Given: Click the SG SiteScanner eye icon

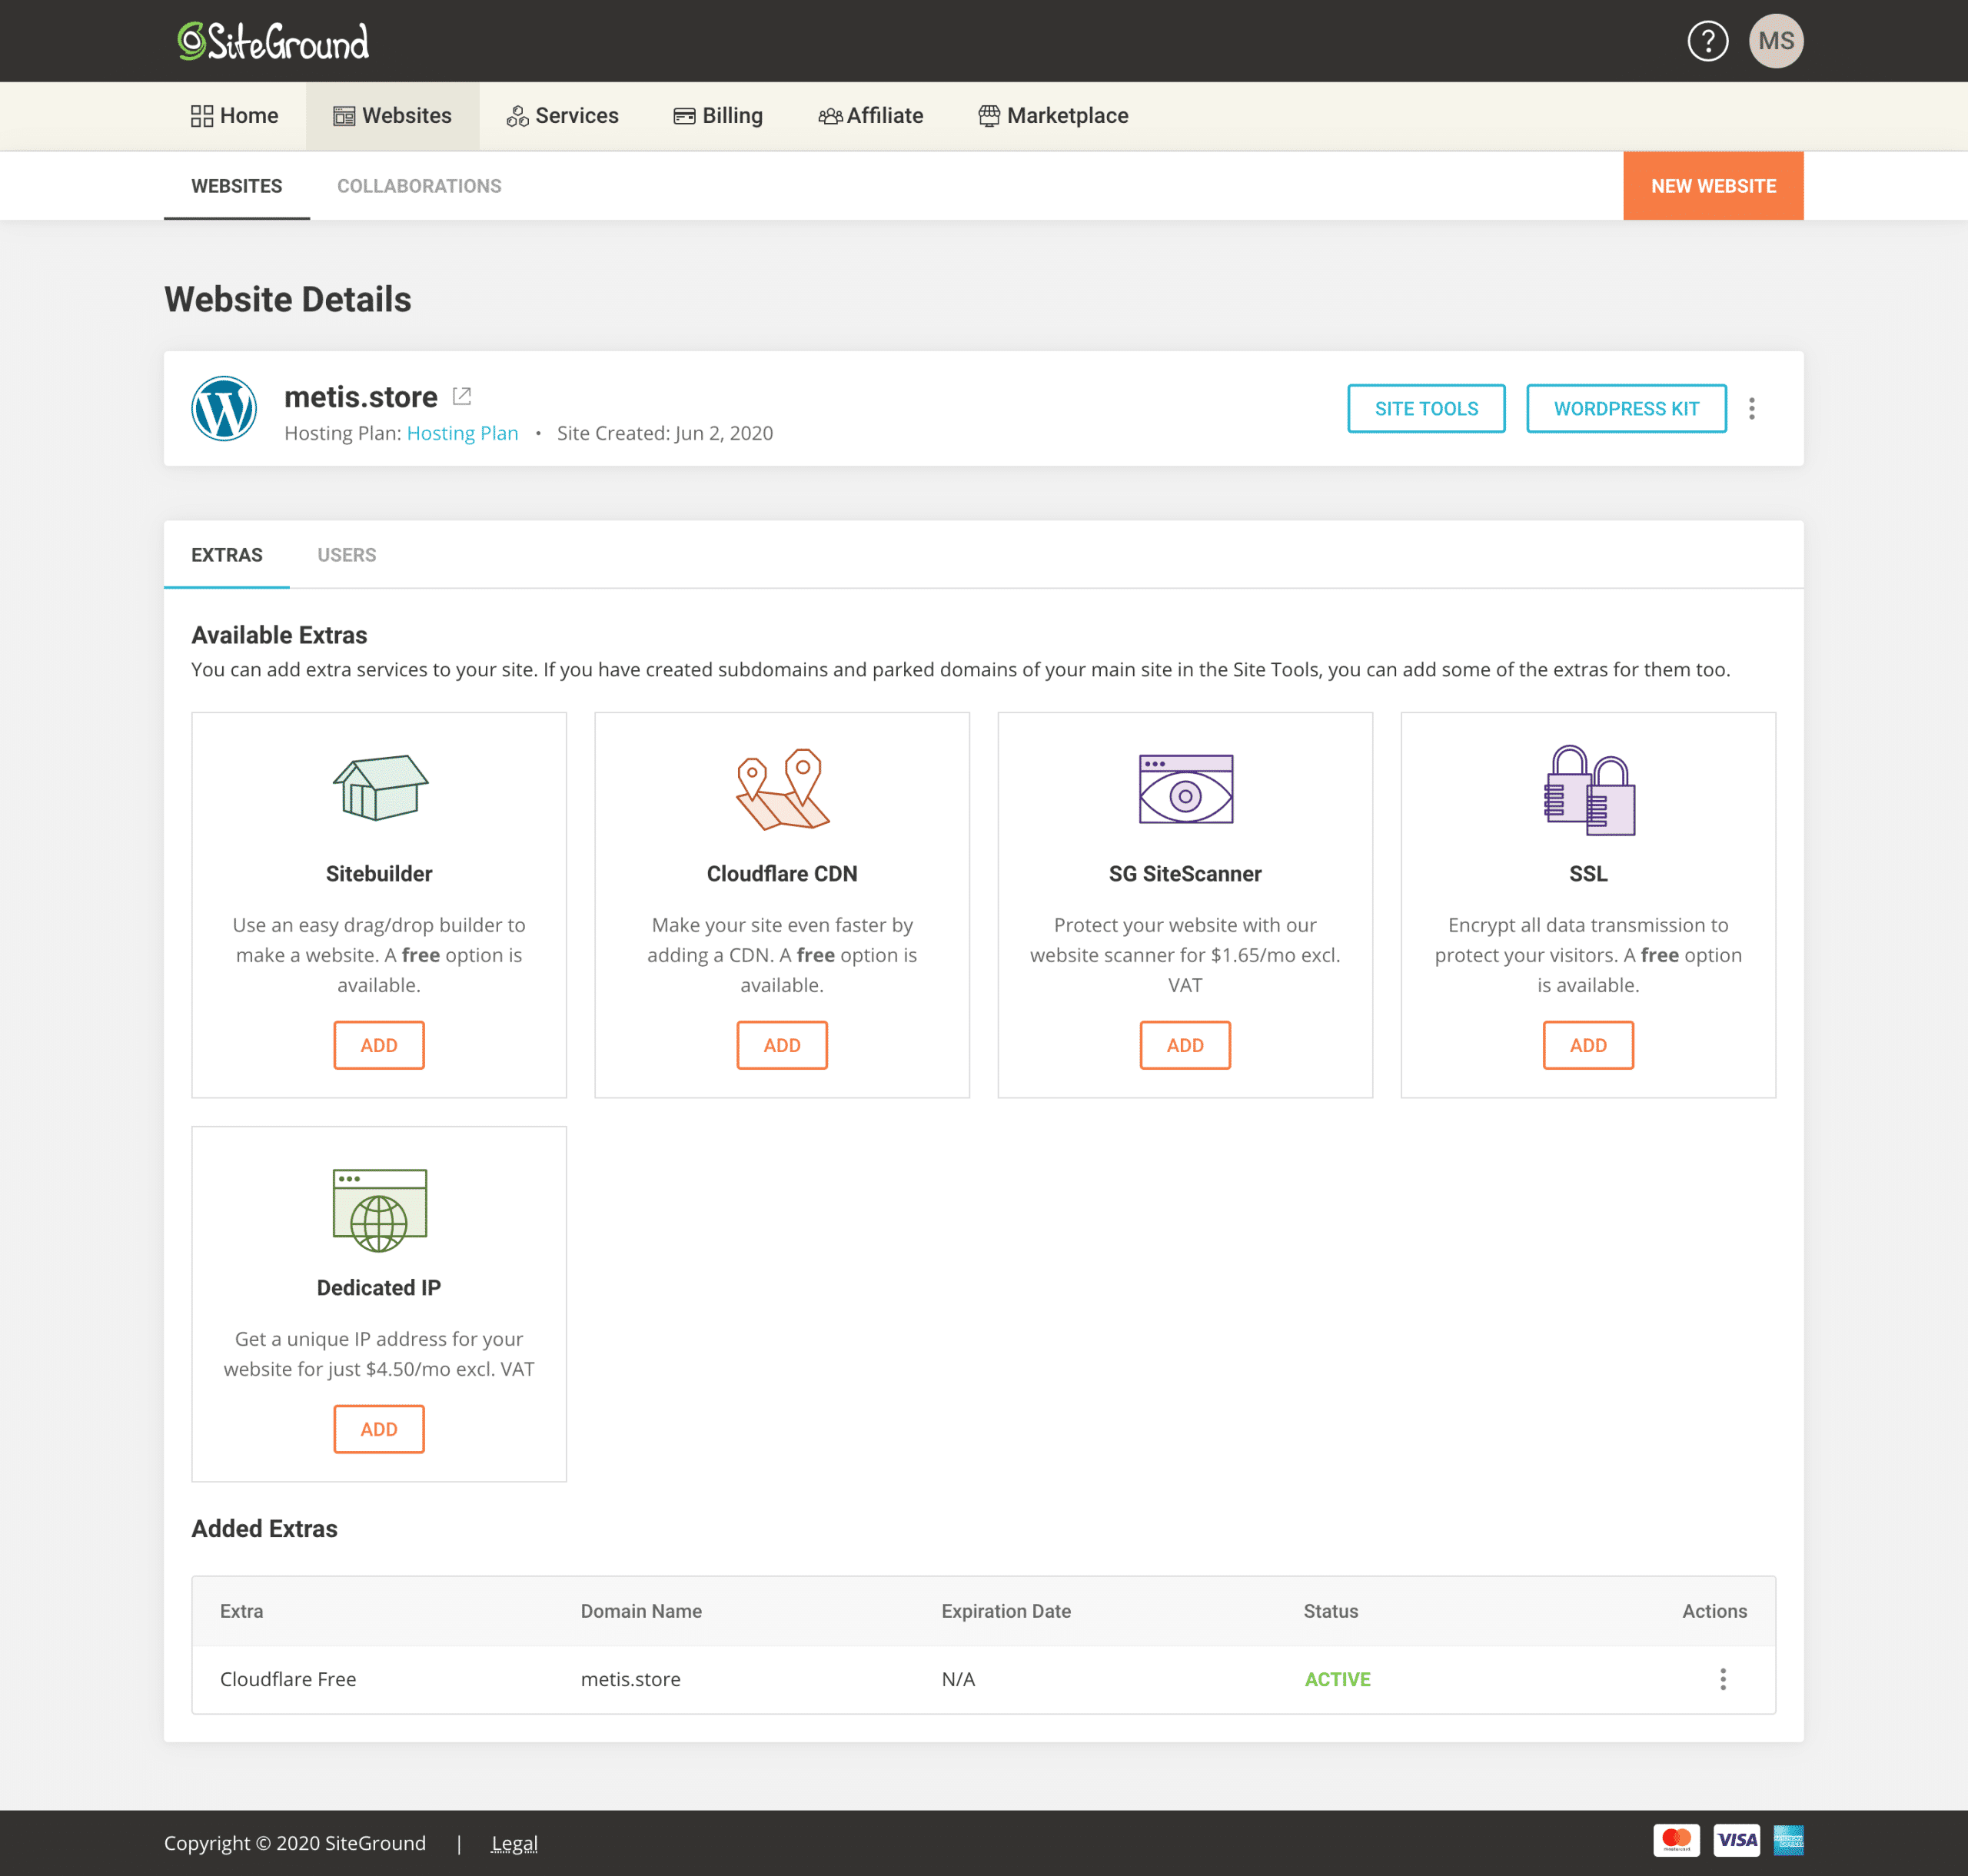Looking at the screenshot, I should (x=1185, y=789).
